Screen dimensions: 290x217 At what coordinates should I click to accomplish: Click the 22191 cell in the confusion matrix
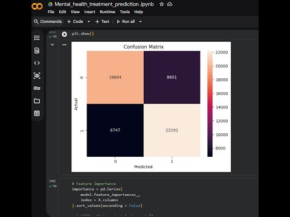(x=172, y=130)
